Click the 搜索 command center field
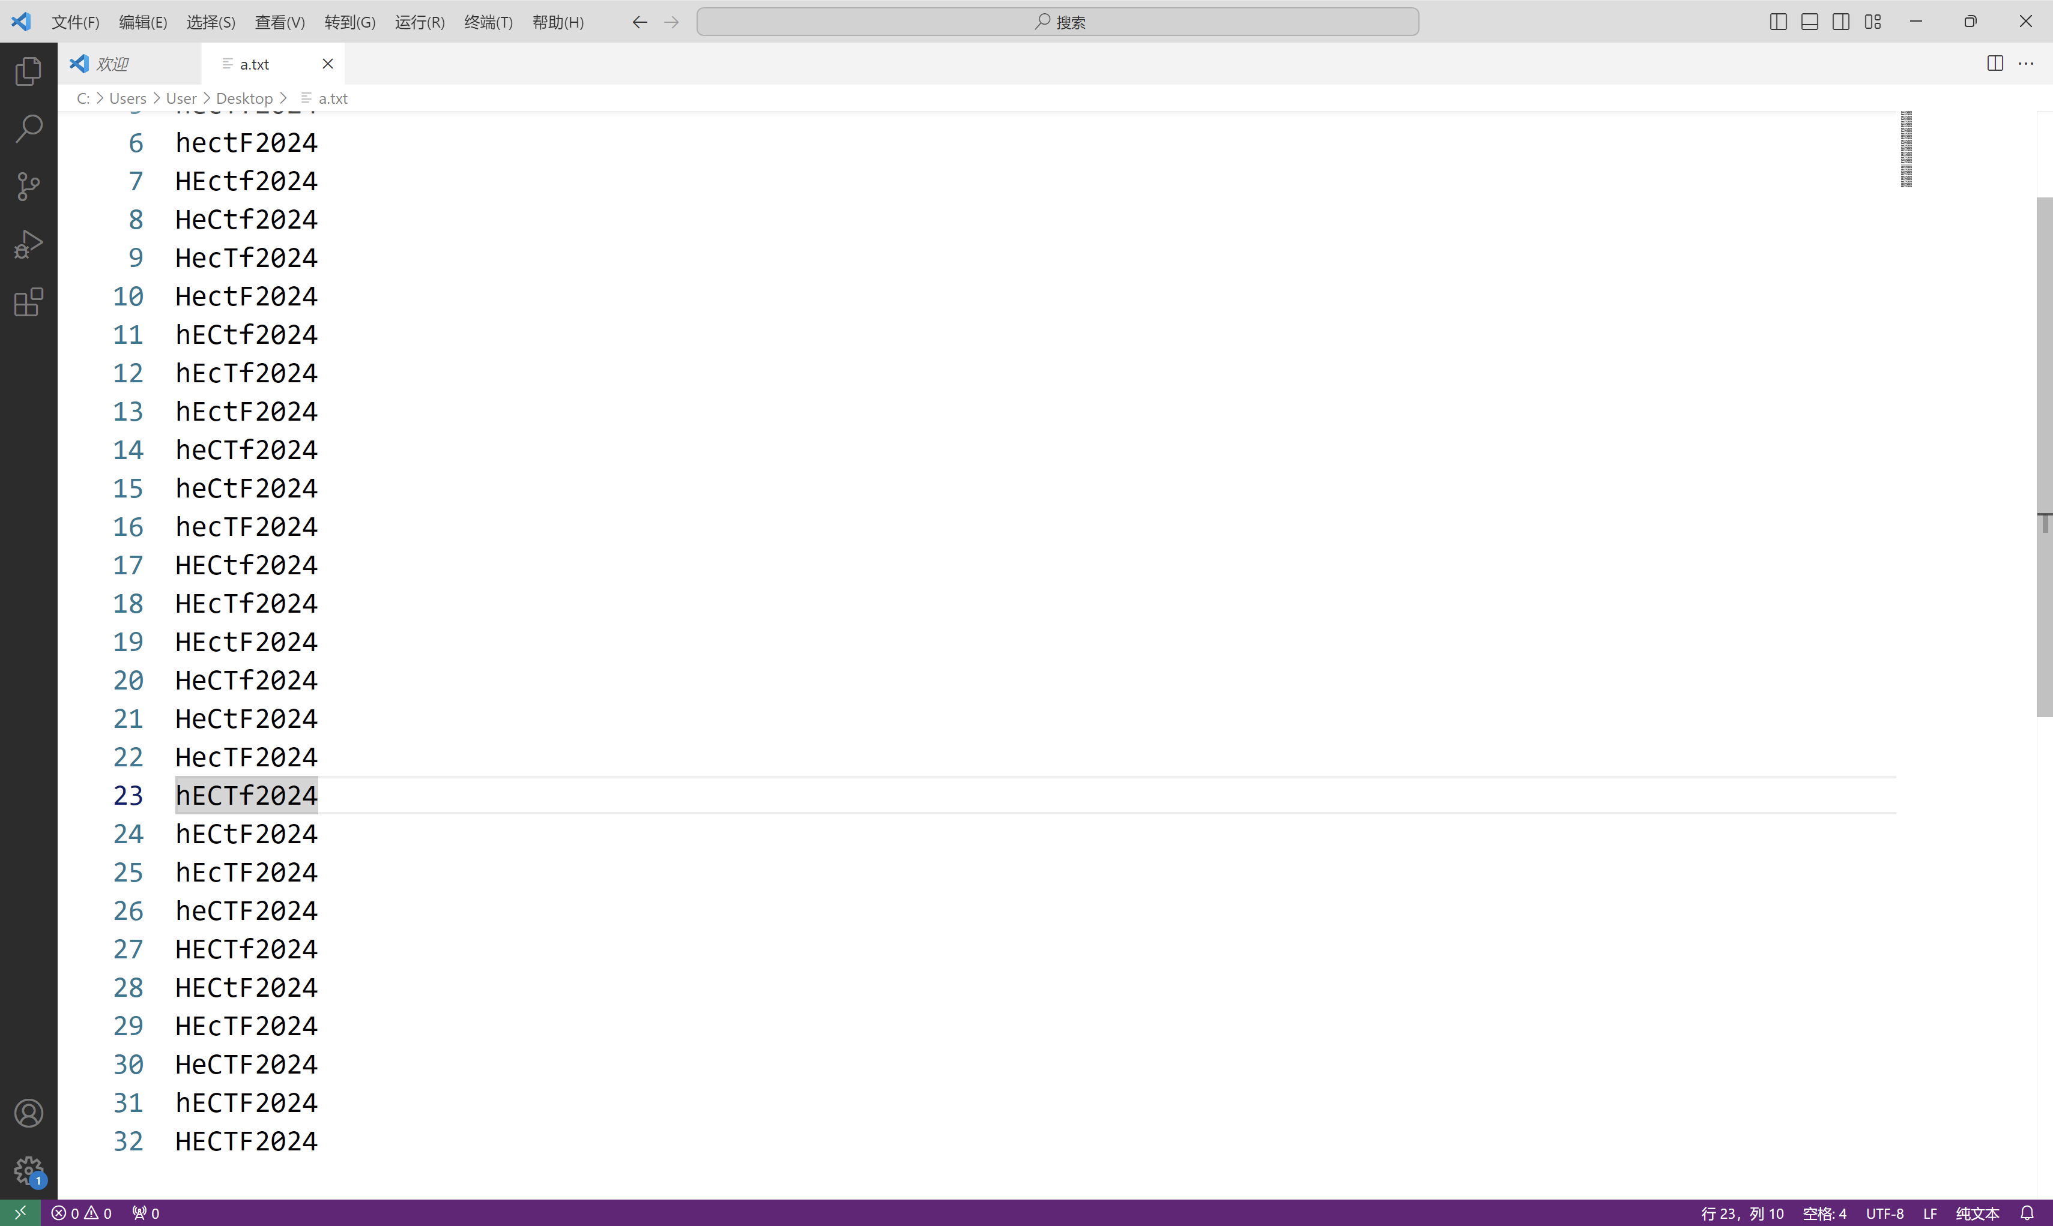2053x1226 pixels. [x=1057, y=22]
